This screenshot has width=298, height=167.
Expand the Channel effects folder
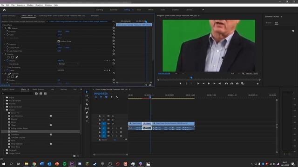coord(4,104)
